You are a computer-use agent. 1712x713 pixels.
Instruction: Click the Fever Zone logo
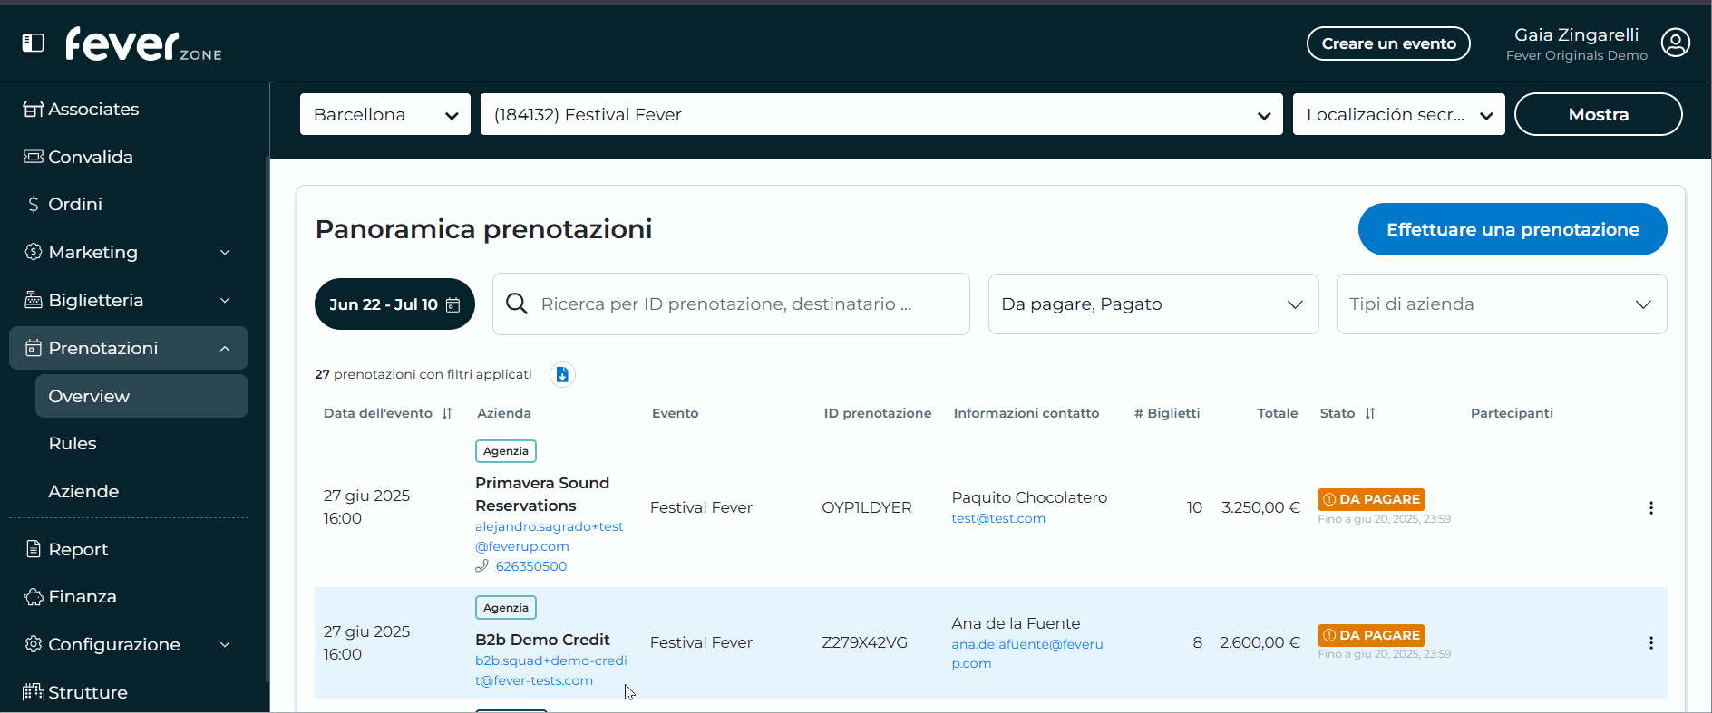143,43
